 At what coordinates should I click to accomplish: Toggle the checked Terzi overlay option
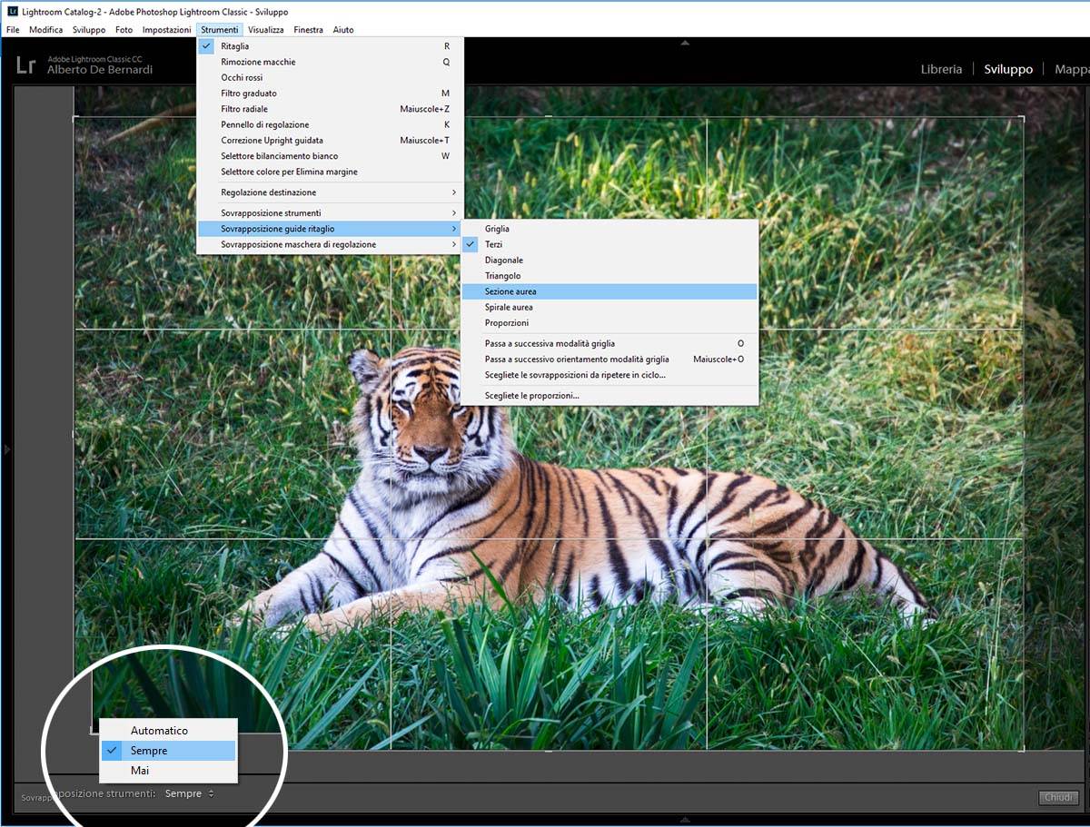tap(493, 245)
